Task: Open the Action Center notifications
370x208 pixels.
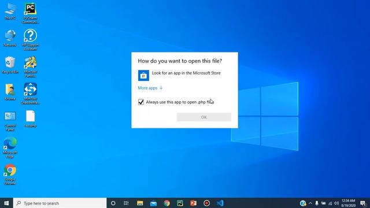Action: [x=363, y=203]
